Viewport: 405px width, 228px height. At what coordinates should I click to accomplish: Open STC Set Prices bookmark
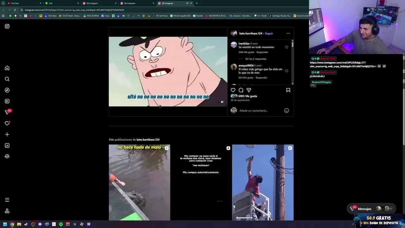pyautogui.click(x=160, y=16)
